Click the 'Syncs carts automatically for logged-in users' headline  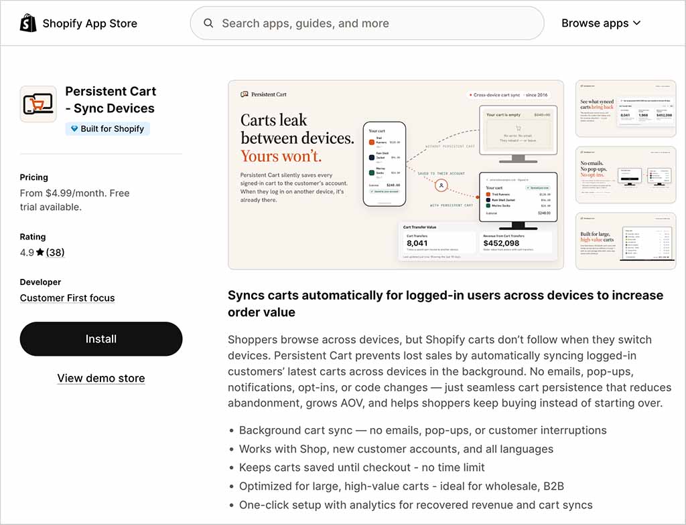pyautogui.click(x=445, y=304)
